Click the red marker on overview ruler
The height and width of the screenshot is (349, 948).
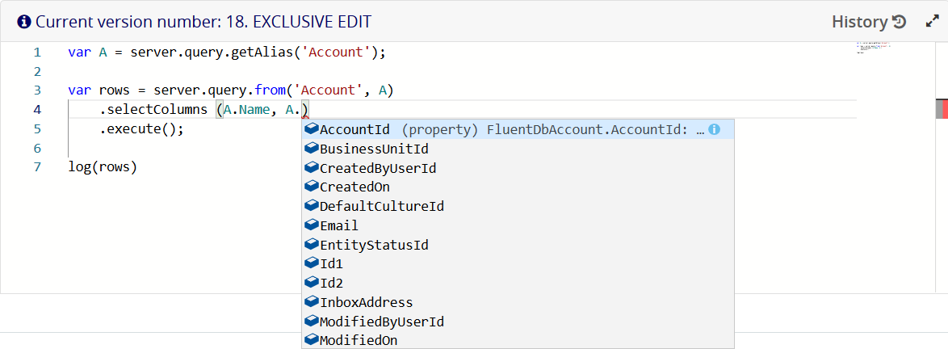(942, 109)
